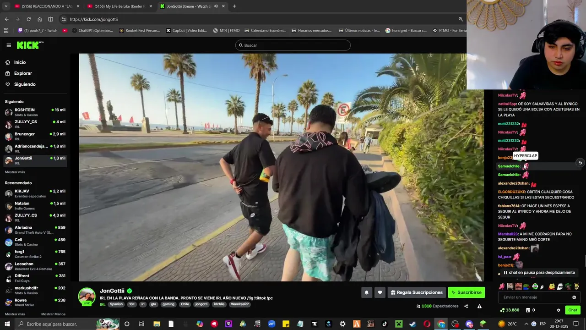Viewport: 586px width, 330px height.
Task: Open the Kick hamburger sidebar menu
Action: pyautogui.click(x=9, y=45)
